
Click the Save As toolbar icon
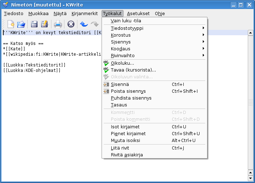point(44,24)
